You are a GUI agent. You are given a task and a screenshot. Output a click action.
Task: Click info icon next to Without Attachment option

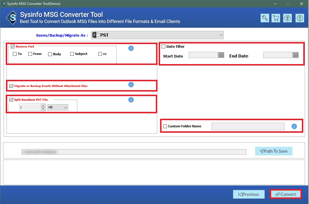[x=131, y=85]
